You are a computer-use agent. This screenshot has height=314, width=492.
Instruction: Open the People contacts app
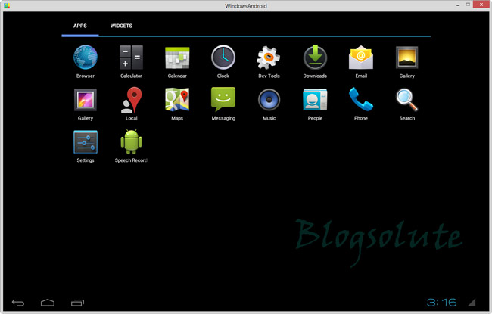pyautogui.click(x=315, y=104)
